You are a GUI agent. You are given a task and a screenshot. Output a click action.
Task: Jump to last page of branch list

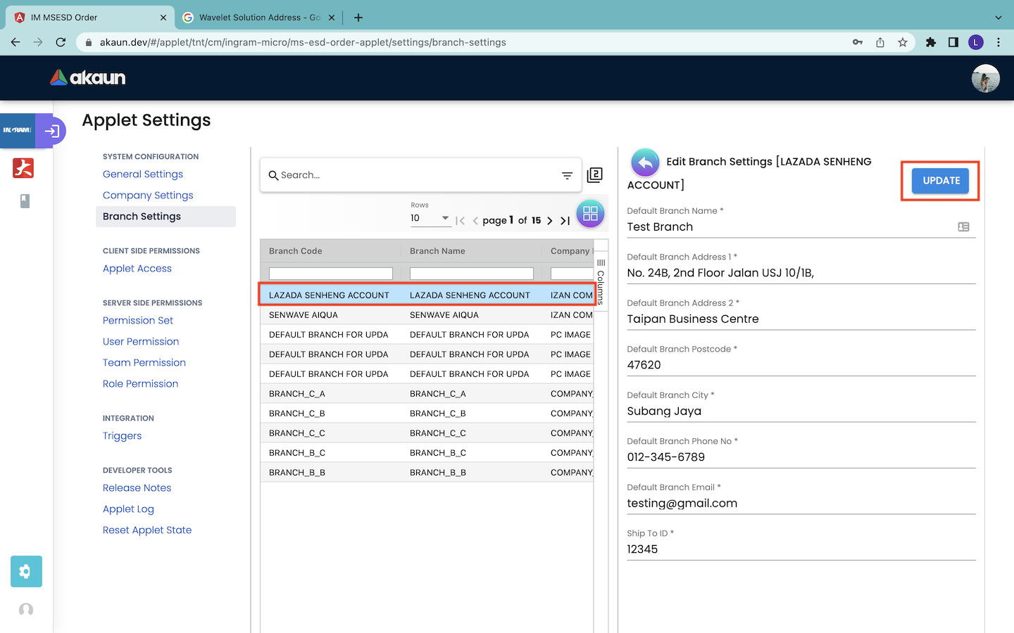point(565,221)
